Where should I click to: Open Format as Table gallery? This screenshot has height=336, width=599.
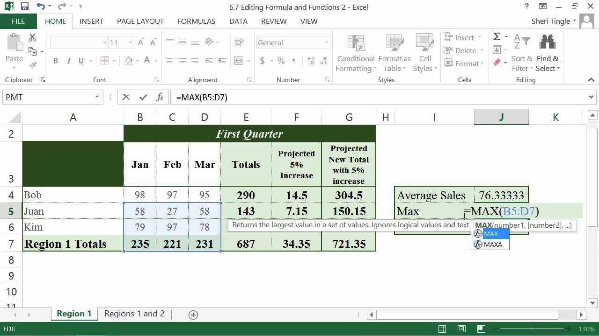pos(394,53)
